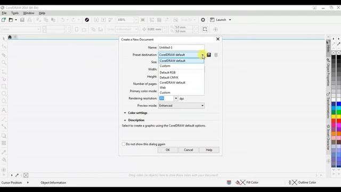The height and width of the screenshot is (192, 341).
Task: Open the Transformations docker tab
Action: tap(328, 106)
